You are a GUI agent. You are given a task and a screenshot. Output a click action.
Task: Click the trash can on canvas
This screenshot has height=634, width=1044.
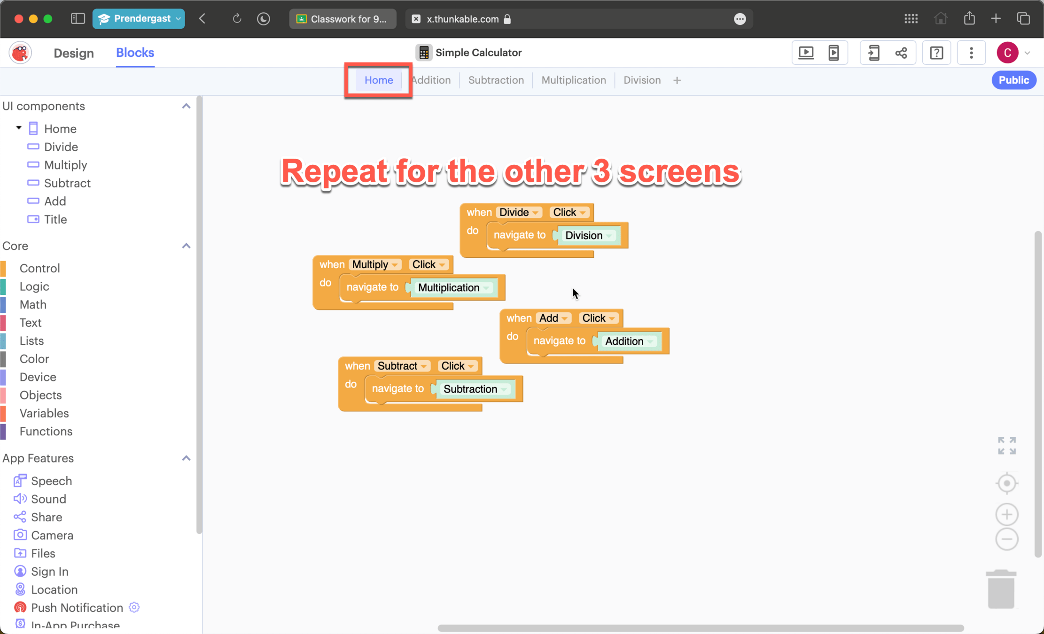1001,589
